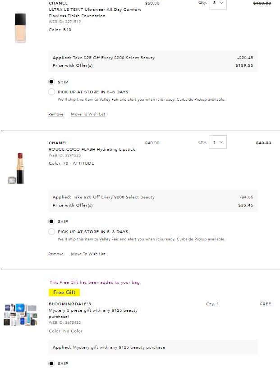Open quantity dropdown for the lipstick
280x368 pixels.
point(218,143)
